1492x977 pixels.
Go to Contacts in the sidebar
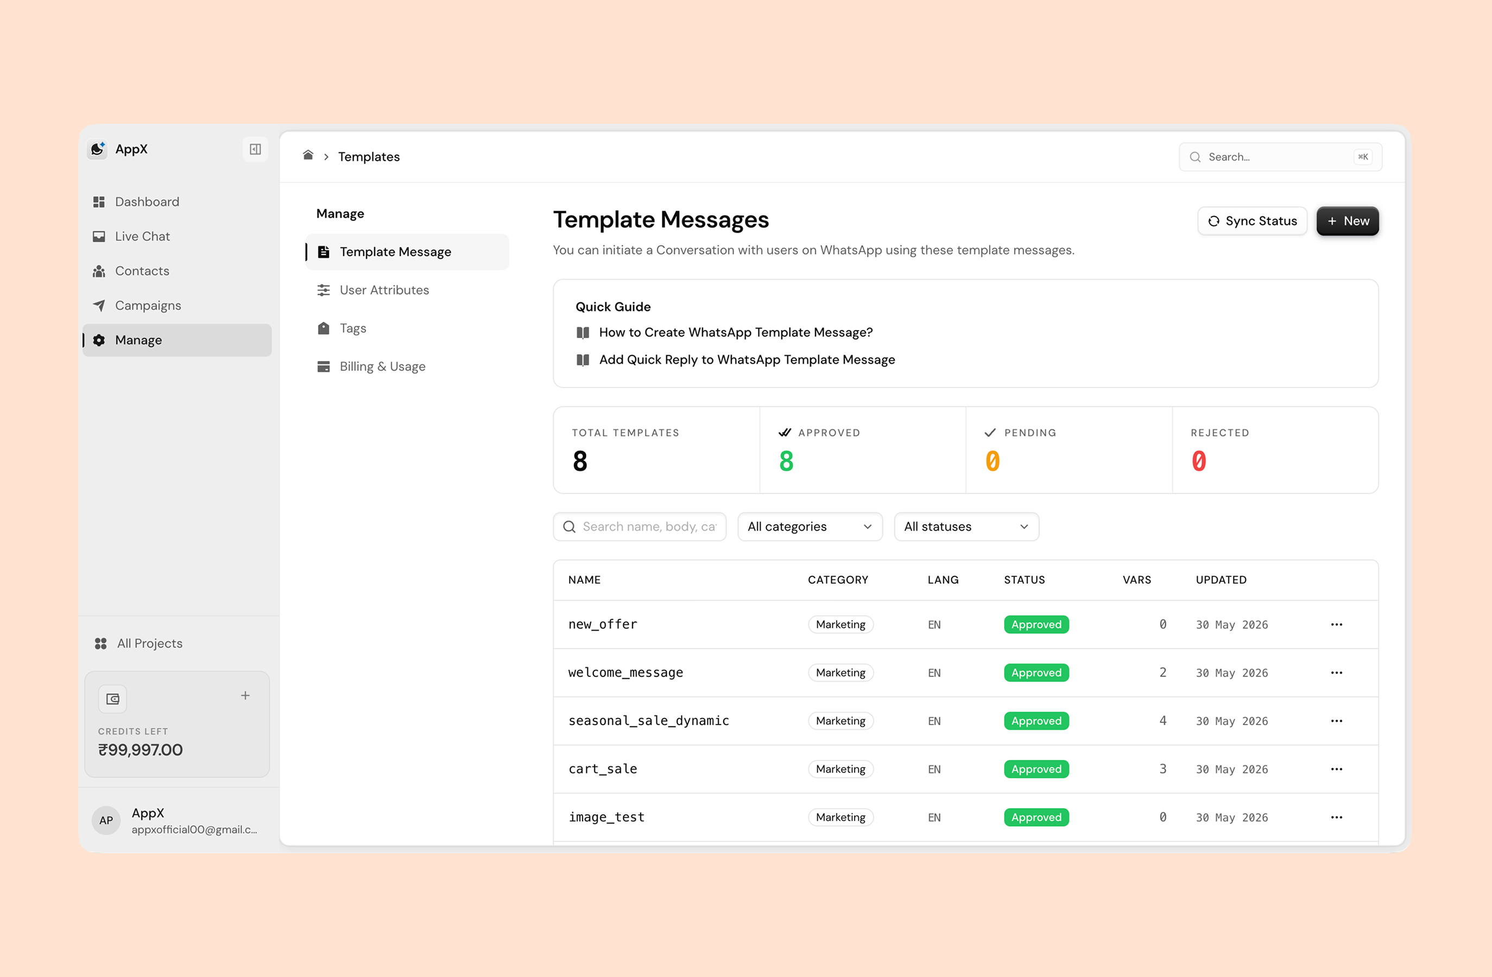point(177,271)
